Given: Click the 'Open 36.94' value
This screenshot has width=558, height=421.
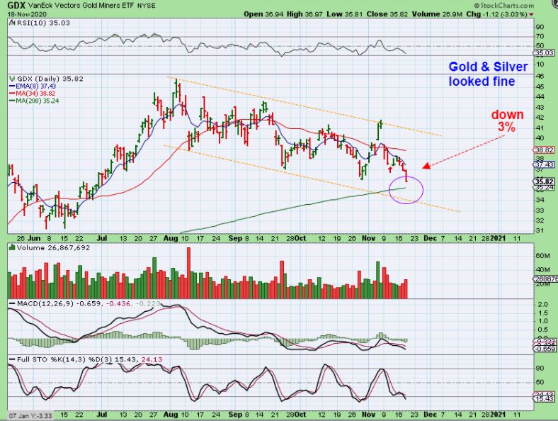Looking at the screenshot, I should point(263,14).
